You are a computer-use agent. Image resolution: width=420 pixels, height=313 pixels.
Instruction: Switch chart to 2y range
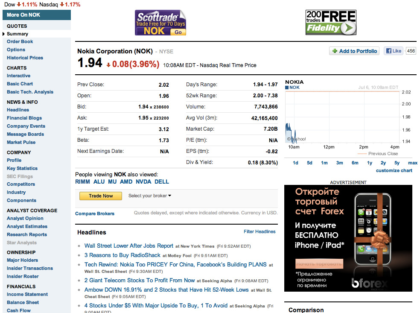pos(383,163)
